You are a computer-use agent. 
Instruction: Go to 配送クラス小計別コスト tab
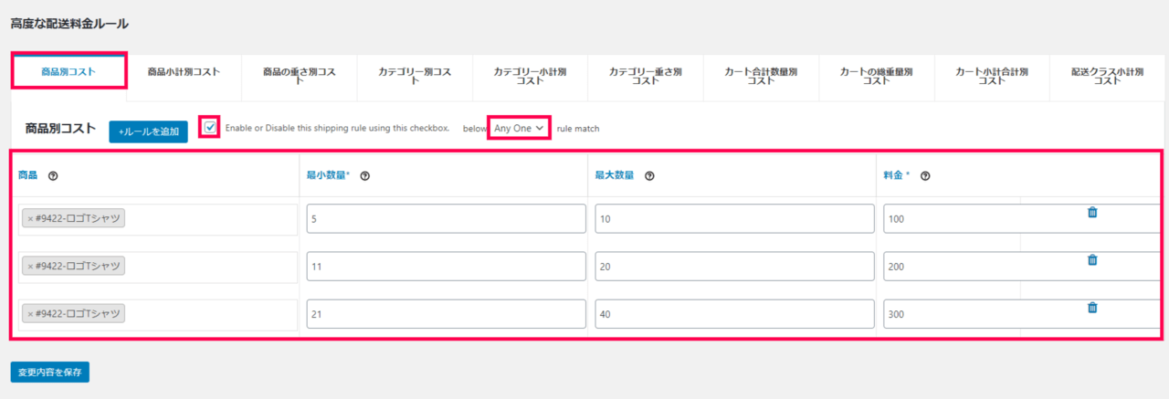coord(1107,75)
